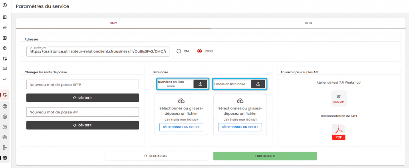Click the Documentation de l'API text
Image resolution: width=409 pixels, height=168 pixels.
point(339,116)
